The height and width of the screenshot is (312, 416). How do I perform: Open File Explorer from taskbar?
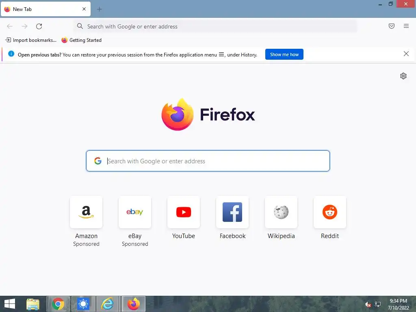tap(33, 304)
